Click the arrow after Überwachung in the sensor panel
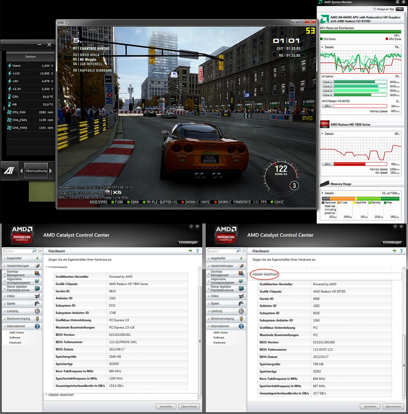 point(50,171)
